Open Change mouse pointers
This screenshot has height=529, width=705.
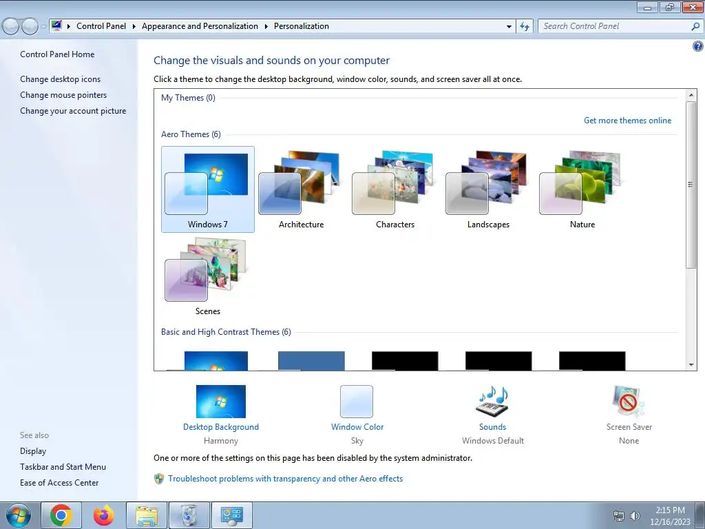click(63, 95)
